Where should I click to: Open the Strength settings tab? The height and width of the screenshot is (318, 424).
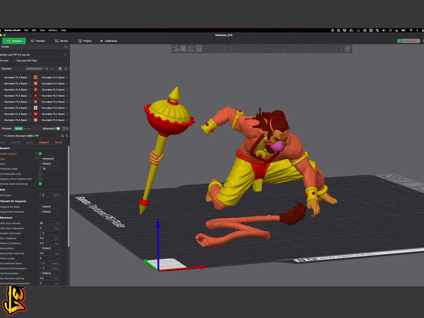[16, 142]
